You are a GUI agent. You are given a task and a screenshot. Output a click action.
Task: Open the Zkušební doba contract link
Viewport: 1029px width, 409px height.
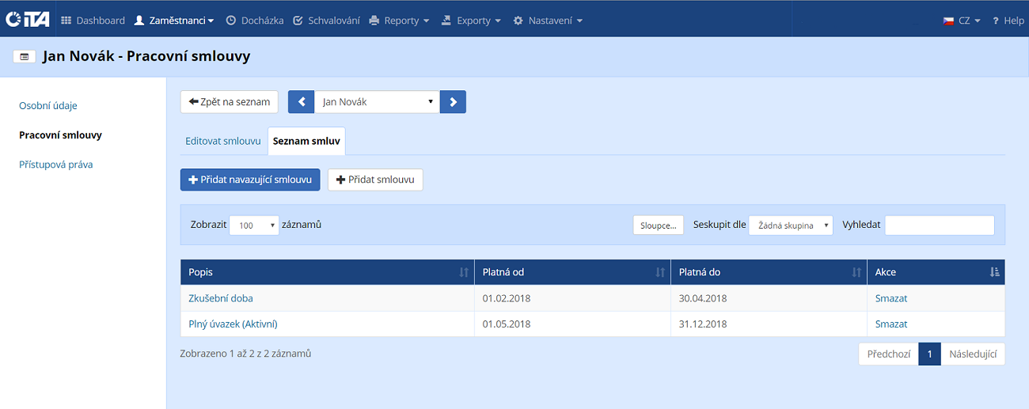221,298
